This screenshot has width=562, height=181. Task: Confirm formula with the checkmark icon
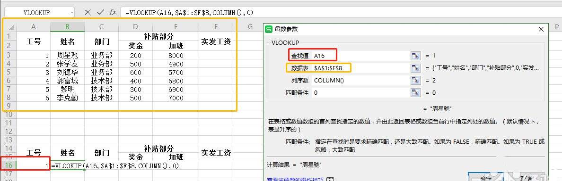[x=100, y=12]
